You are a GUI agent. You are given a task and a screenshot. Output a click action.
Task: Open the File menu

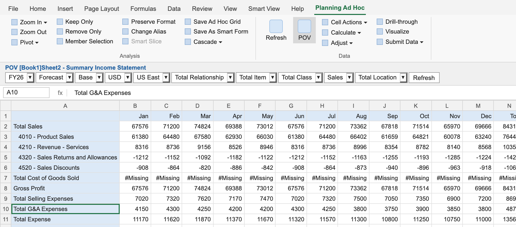click(x=13, y=9)
